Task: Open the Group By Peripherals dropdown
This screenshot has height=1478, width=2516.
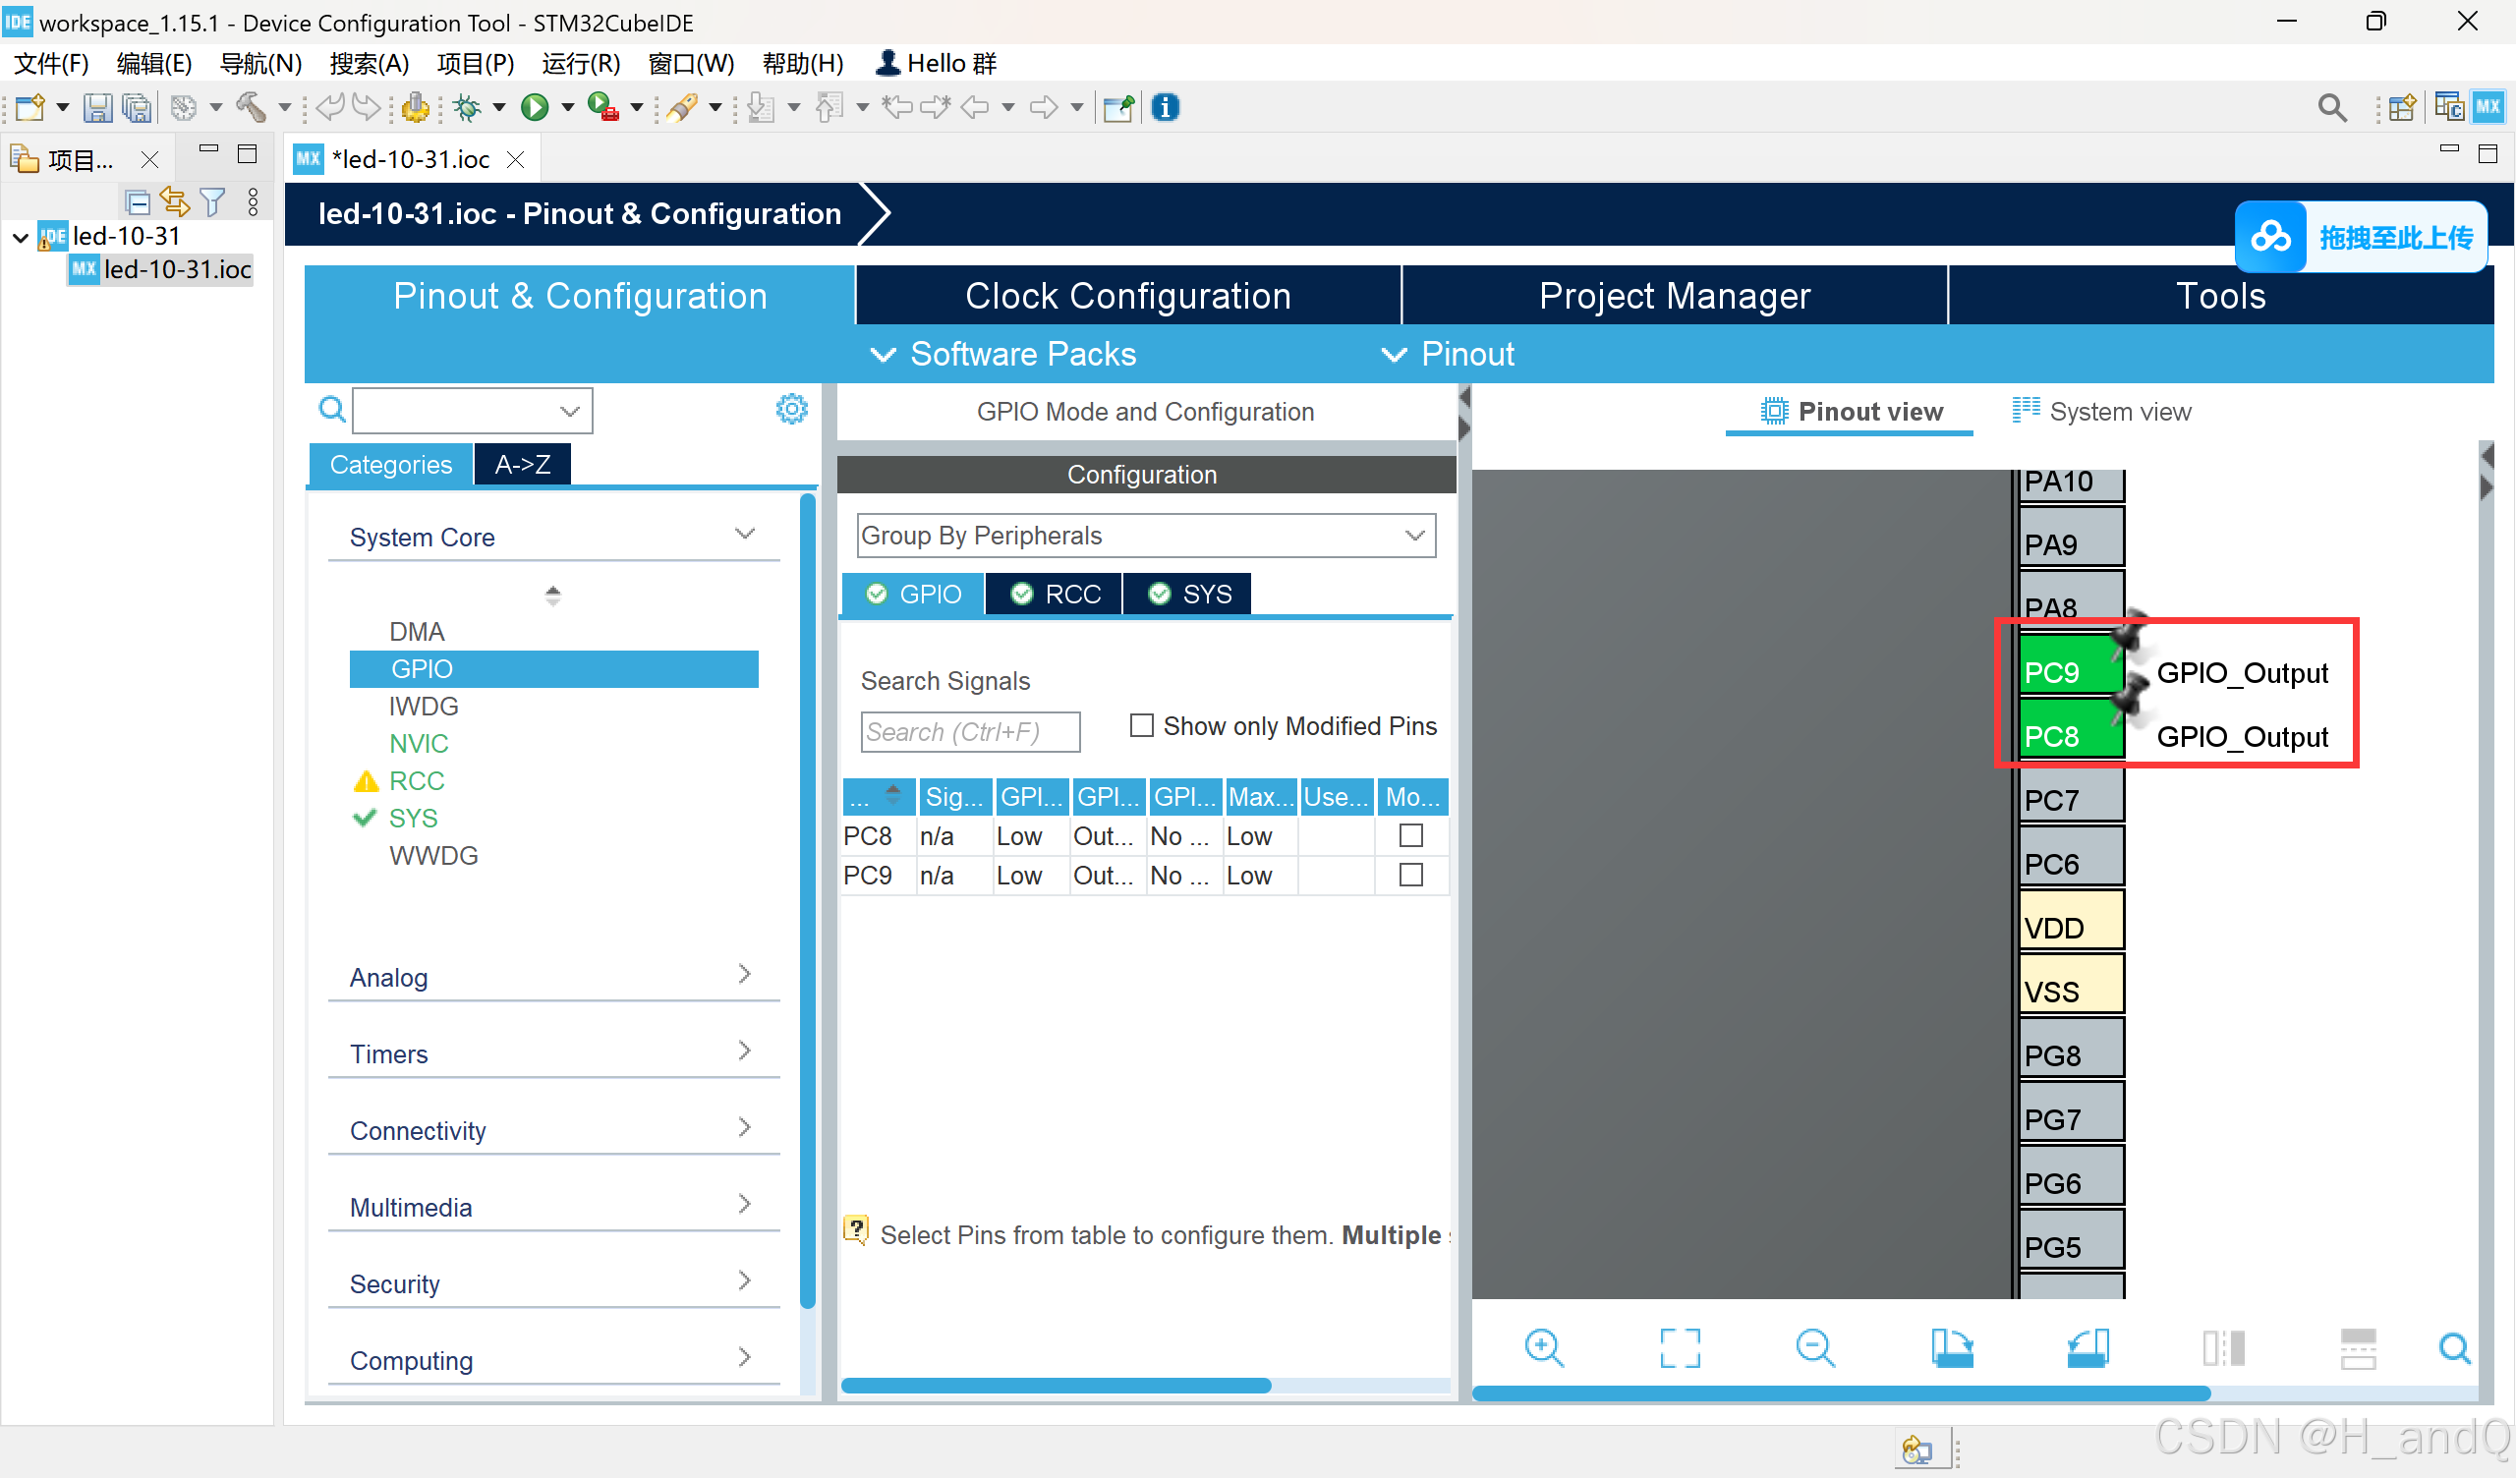Action: pyautogui.click(x=1145, y=536)
